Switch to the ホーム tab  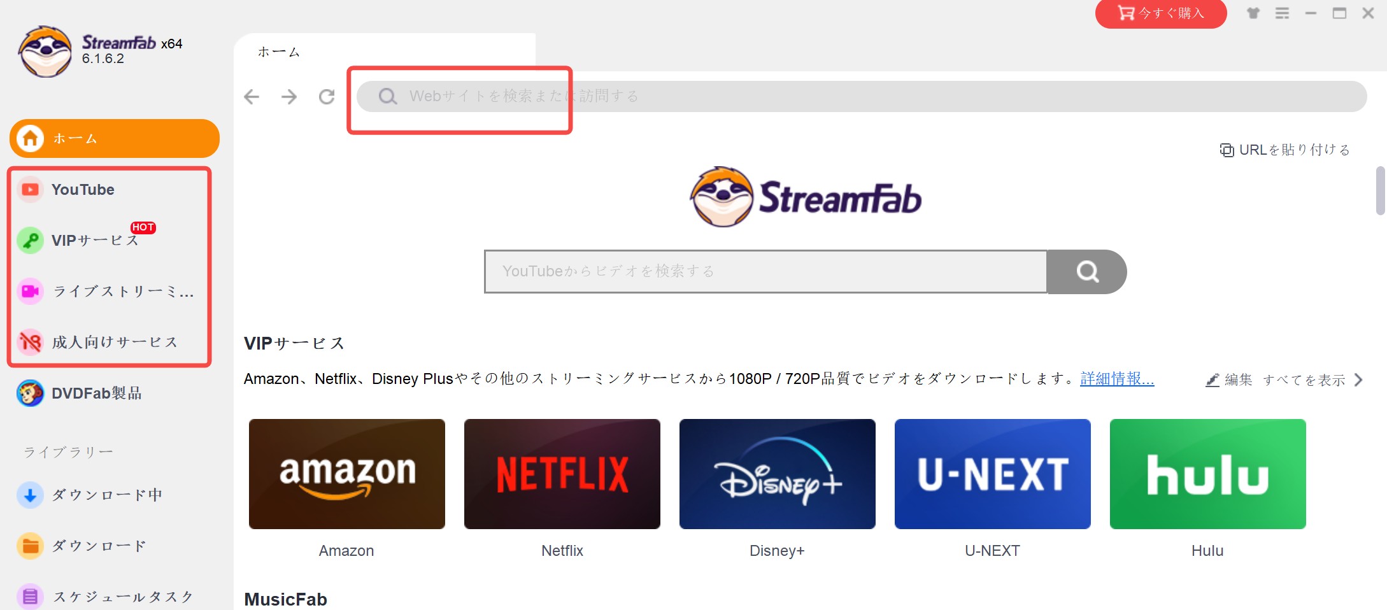click(384, 52)
